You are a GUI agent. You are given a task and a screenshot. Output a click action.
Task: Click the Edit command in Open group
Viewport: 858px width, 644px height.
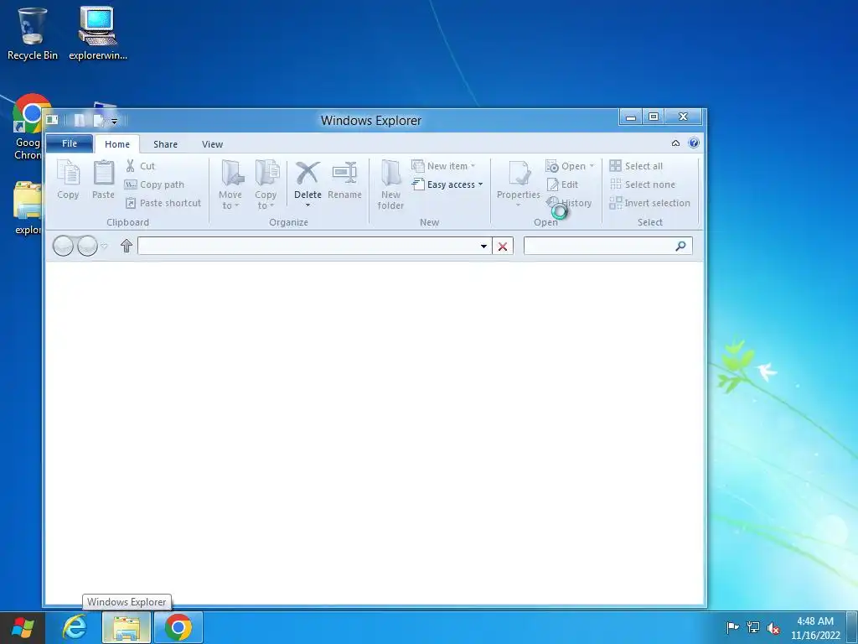tap(562, 184)
